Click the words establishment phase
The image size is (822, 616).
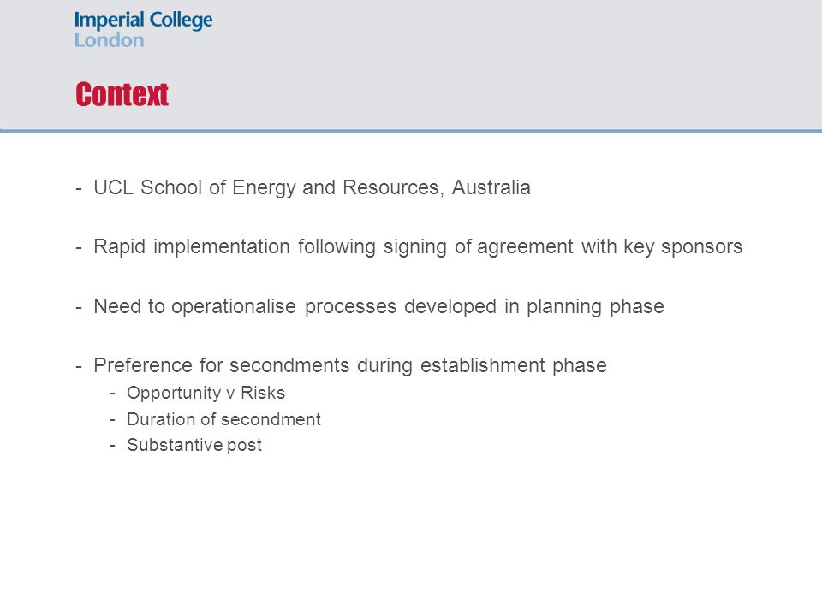pyautogui.click(x=514, y=365)
